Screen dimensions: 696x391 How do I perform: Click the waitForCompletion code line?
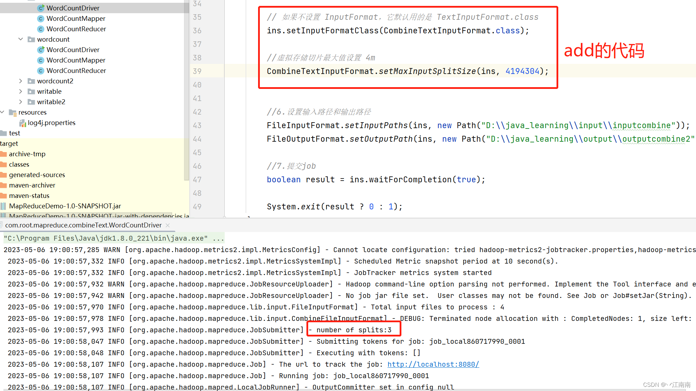click(x=376, y=180)
